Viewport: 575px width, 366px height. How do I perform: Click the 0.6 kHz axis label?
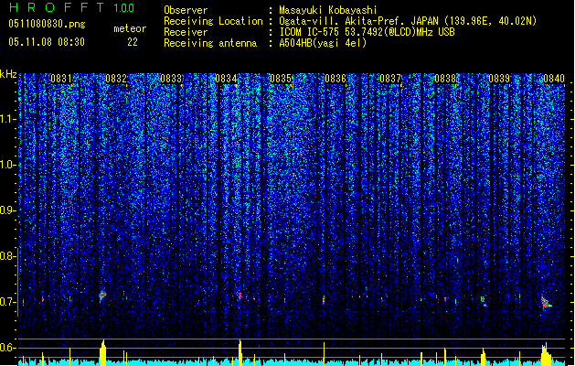tap(8, 348)
